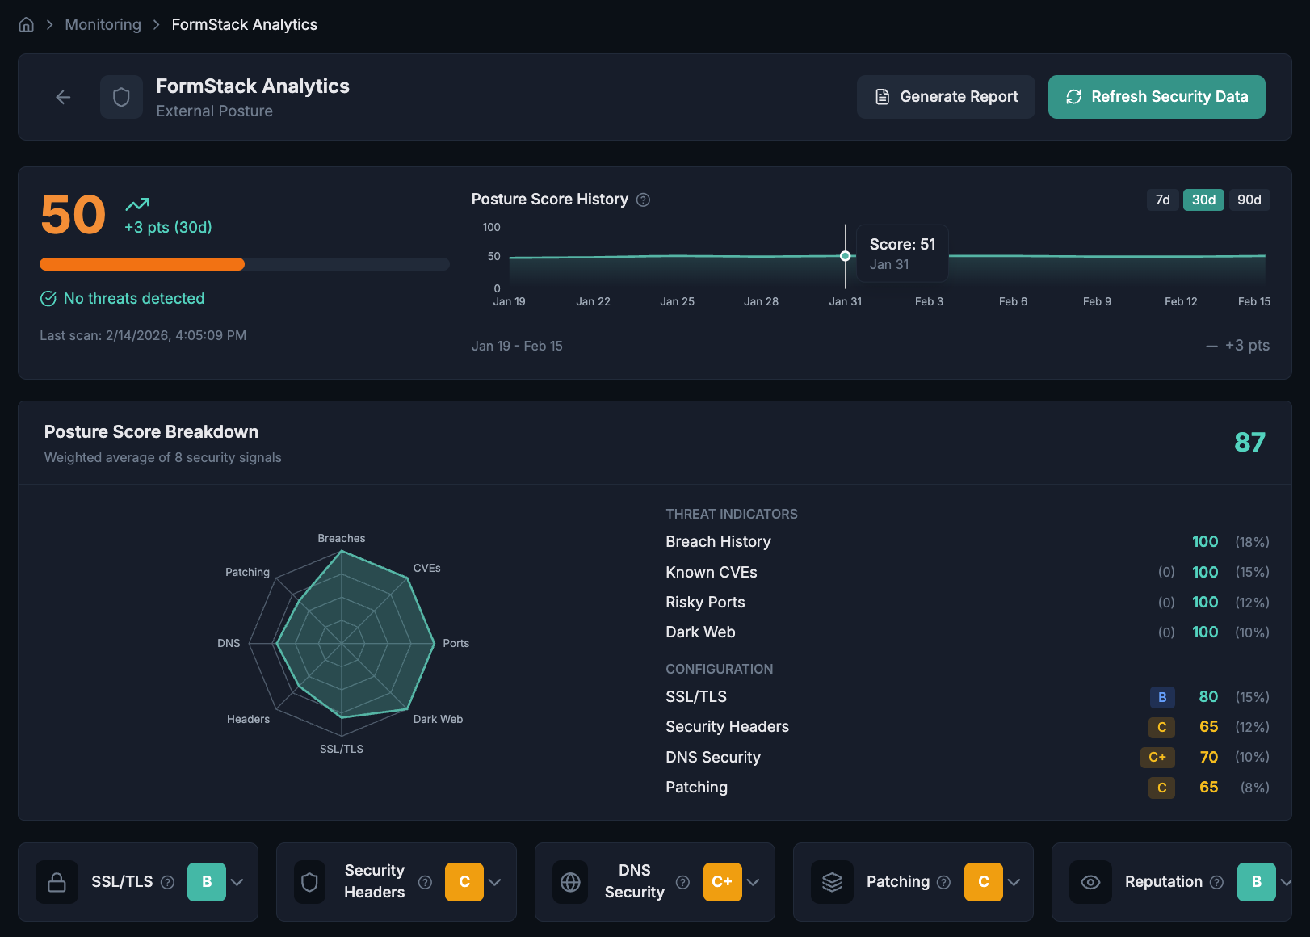Click the DNS Security globe icon

pos(570,882)
